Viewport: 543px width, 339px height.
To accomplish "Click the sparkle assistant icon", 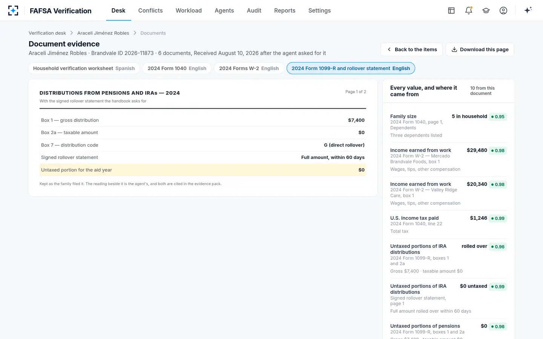I will (x=528, y=11).
